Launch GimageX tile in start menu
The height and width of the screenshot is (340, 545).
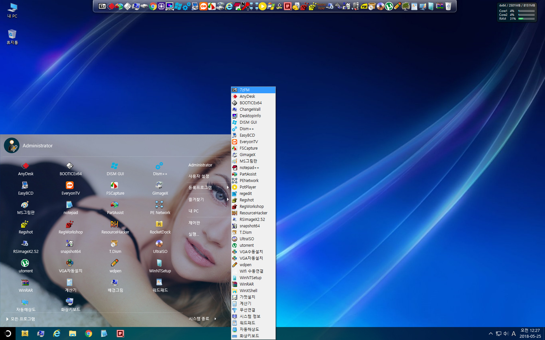[160, 188]
